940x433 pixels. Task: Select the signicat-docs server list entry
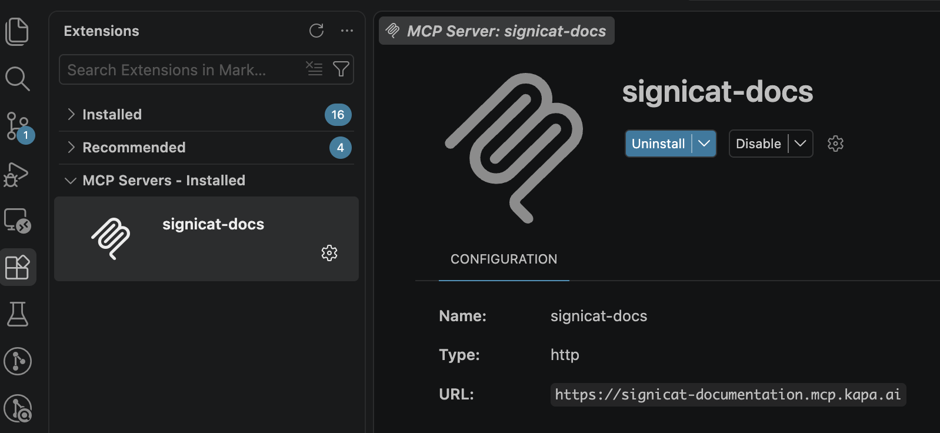[x=206, y=239]
